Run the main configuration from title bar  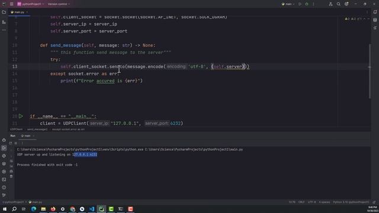click(x=300, y=4)
